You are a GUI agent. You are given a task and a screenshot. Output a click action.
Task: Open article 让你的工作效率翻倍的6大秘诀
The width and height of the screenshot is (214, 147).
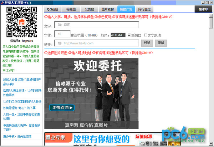coord(22,101)
